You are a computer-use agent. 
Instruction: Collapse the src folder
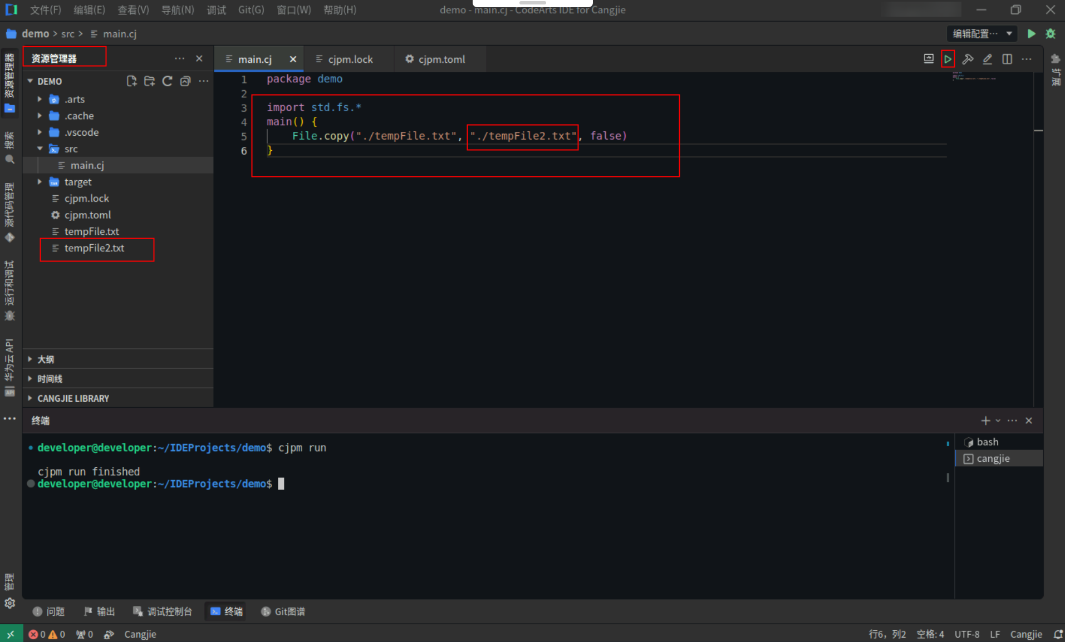tap(40, 149)
